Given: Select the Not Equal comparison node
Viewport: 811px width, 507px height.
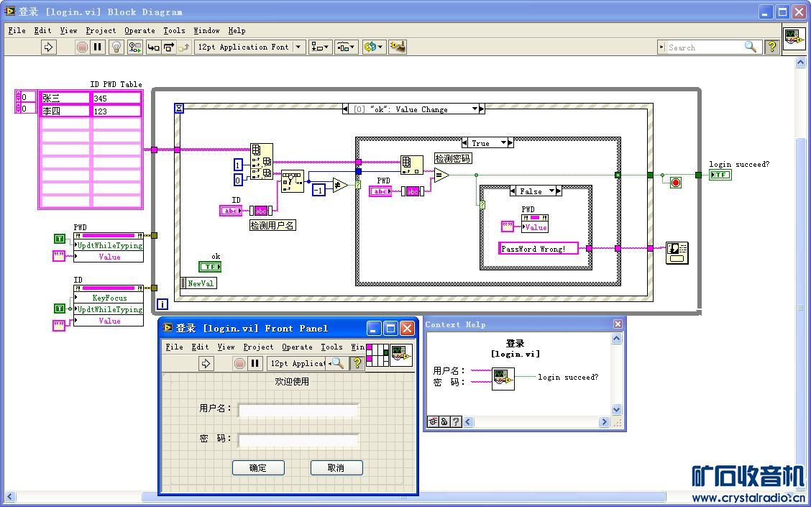Looking at the screenshot, I should point(340,185).
